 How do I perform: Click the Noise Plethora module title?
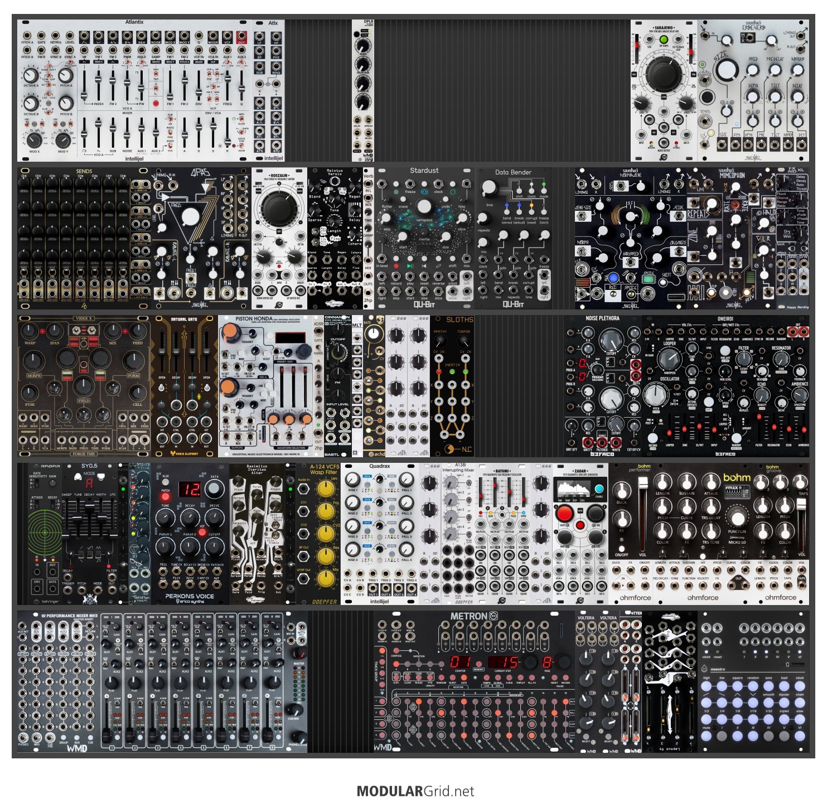coord(602,318)
